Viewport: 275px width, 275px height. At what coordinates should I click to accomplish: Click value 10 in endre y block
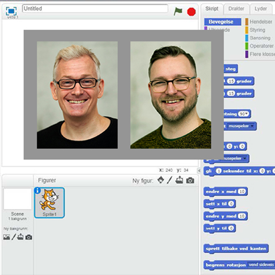pos(242,216)
